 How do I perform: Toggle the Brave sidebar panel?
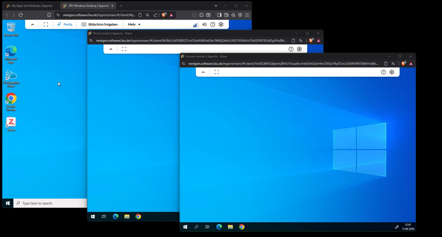[x=219, y=15]
